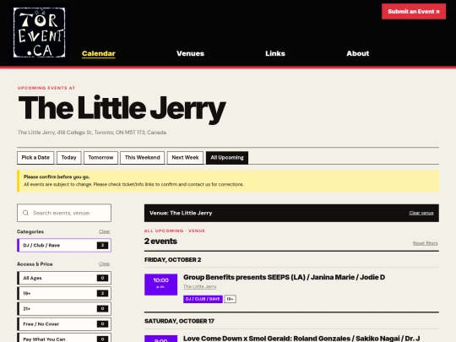Image resolution: width=456 pixels, height=342 pixels.
Task: Open the Links nav item
Action: coord(275,53)
